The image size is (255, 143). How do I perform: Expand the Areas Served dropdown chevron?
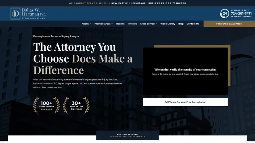(x=156, y=24)
